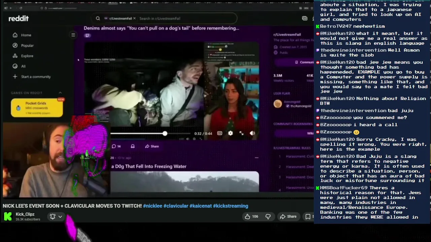Image resolution: width=431 pixels, height=242 pixels.
Task: Click the #kaicenat hashtag
Action: [200, 206]
